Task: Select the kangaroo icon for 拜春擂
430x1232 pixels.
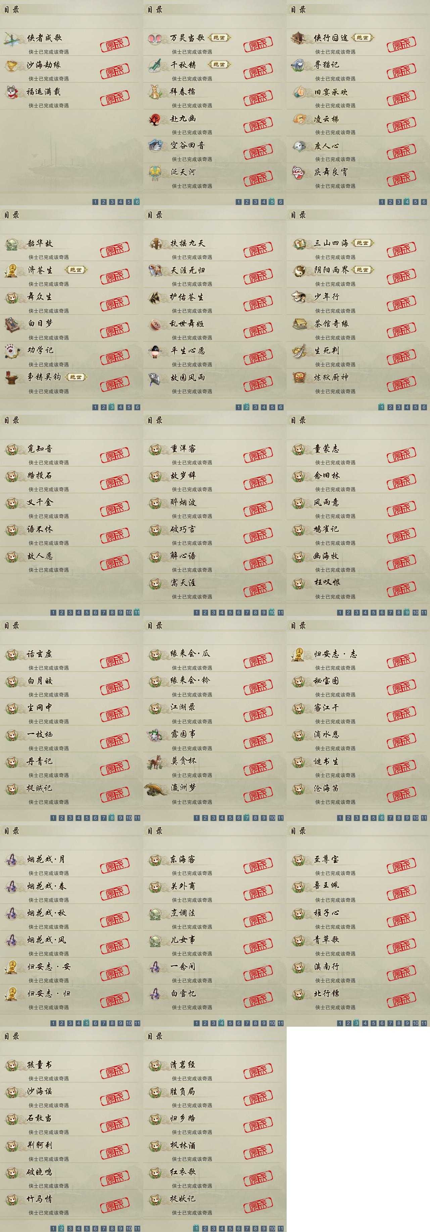Action: click(x=155, y=92)
